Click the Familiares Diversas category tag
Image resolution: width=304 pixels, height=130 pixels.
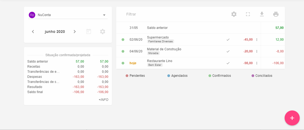click(160, 41)
